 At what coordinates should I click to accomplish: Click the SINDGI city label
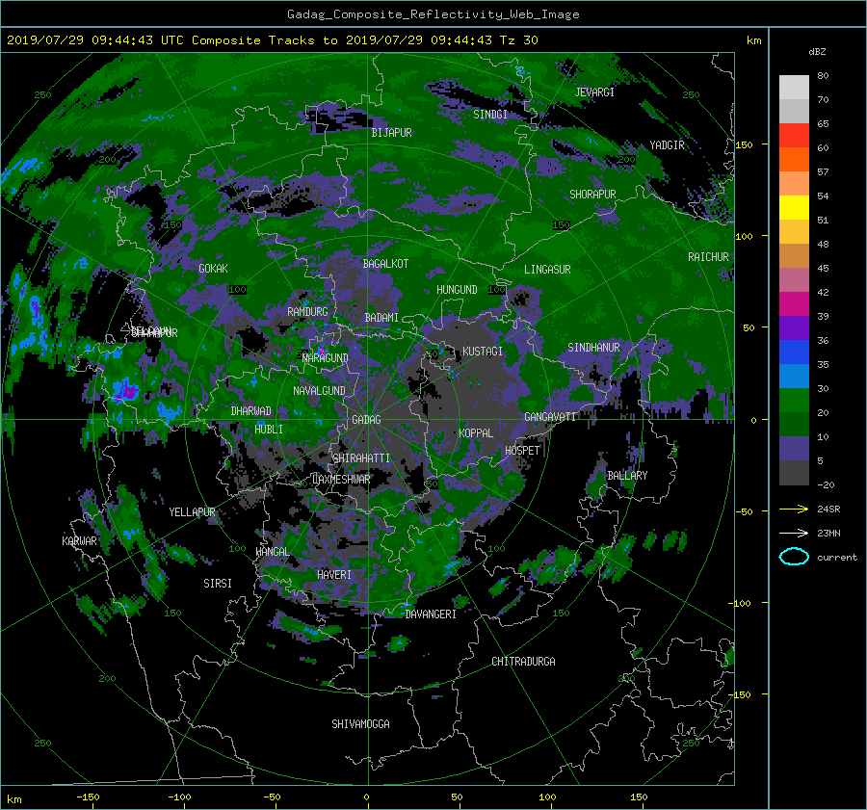click(x=490, y=115)
